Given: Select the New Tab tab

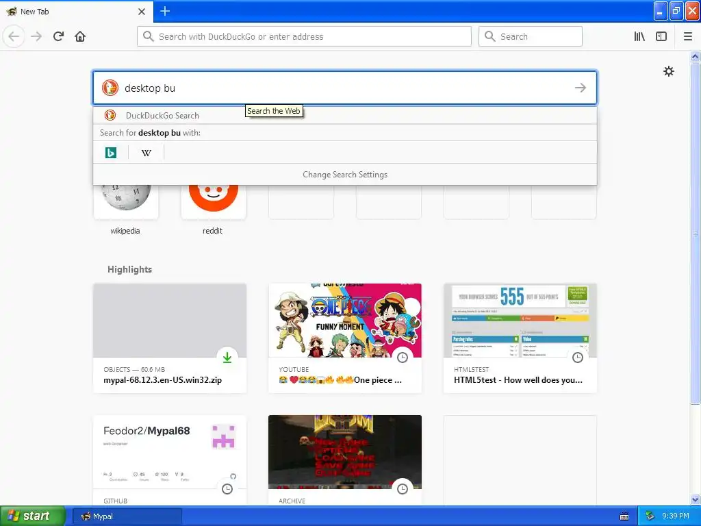Looking at the screenshot, I should 77,11.
